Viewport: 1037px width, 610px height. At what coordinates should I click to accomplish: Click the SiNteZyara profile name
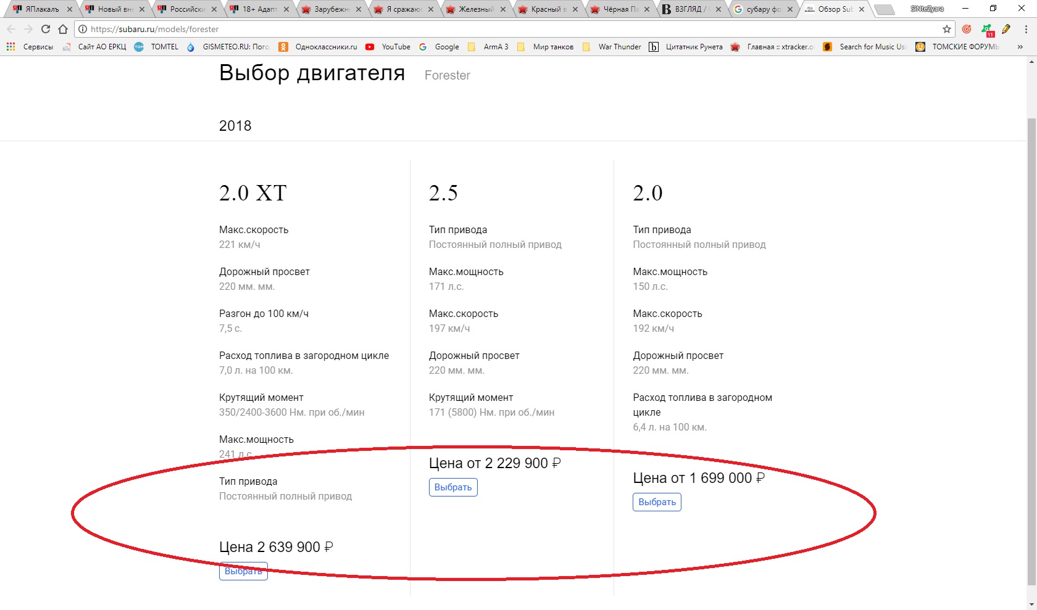pos(927,9)
